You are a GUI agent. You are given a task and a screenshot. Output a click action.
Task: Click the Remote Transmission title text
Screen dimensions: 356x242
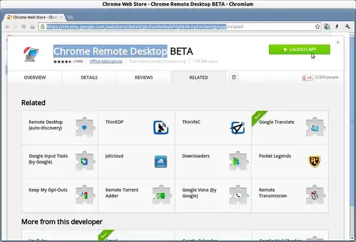pyautogui.click(x=273, y=193)
